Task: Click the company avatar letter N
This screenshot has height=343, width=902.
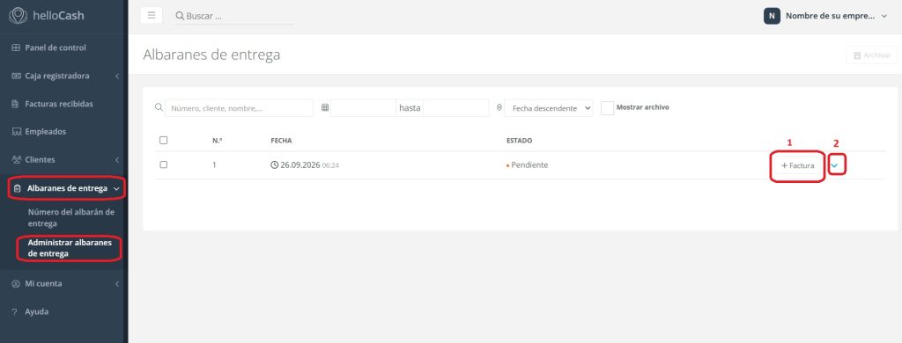Action: pyautogui.click(x=772, y=16)
